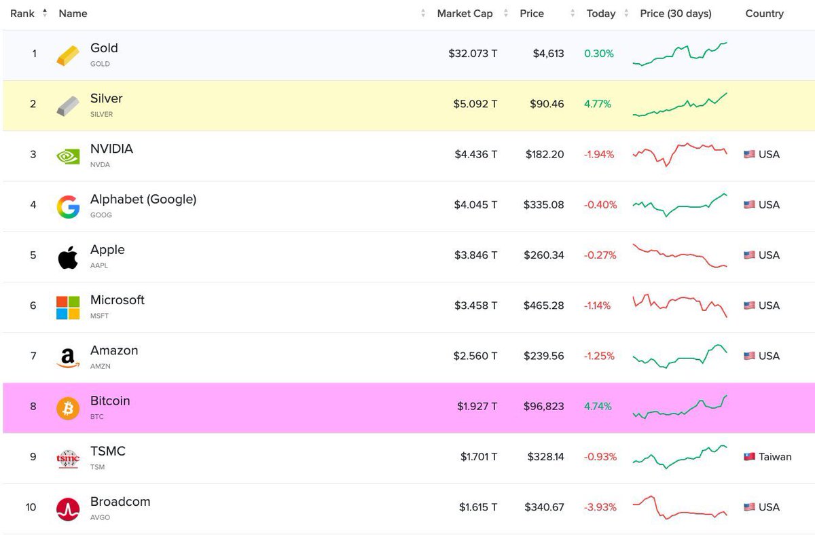Sort by Today column header

[600, 14]
